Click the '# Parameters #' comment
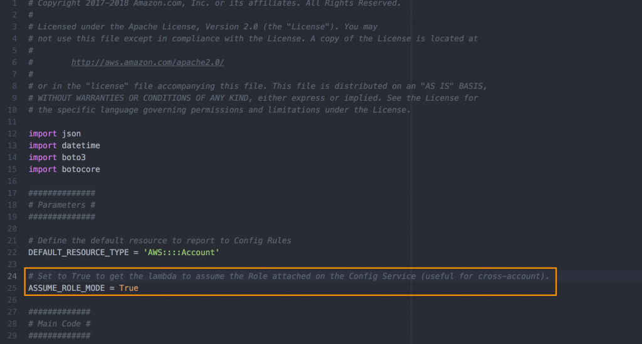642x344 pixels. pyautogui.click(x=62, y=205)
